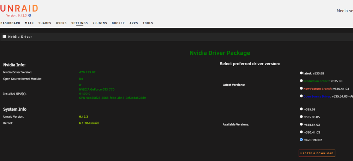Open the Users page
This screenshot has height=161, width=353.
61,23
